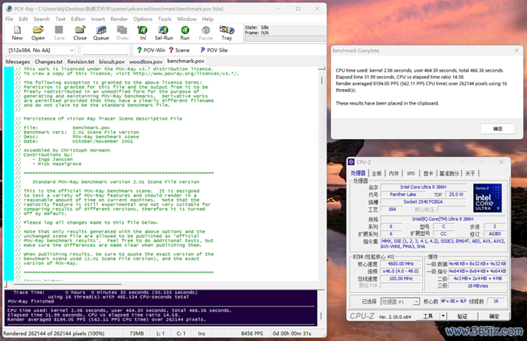The height and width of the screenshot is (341, 527).
Task: Open the File menu
Action: point(9,19)
